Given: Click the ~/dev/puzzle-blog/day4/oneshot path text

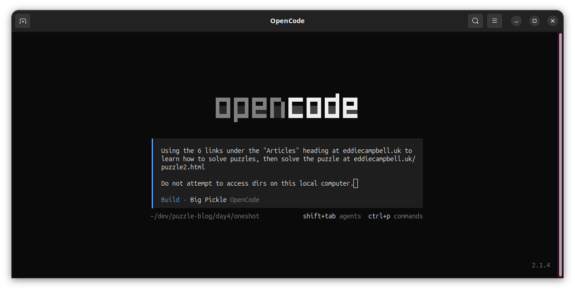Looking at the screenshot, I should 205,216.
